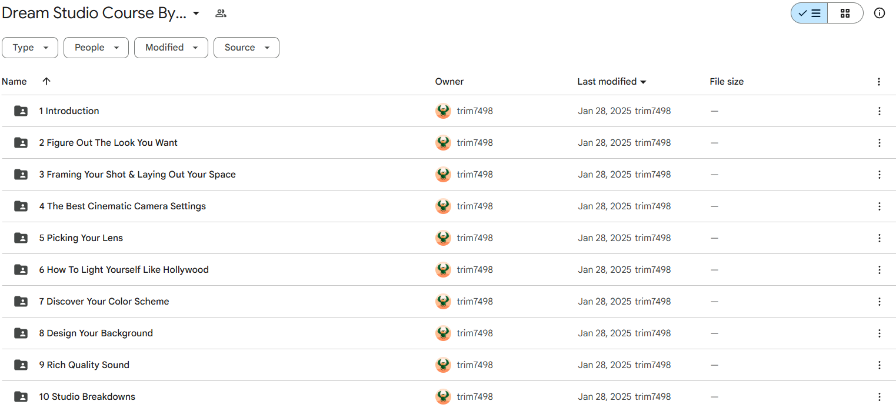
Task: Expand the Source filter dropdown
Action: coord(246,48)
